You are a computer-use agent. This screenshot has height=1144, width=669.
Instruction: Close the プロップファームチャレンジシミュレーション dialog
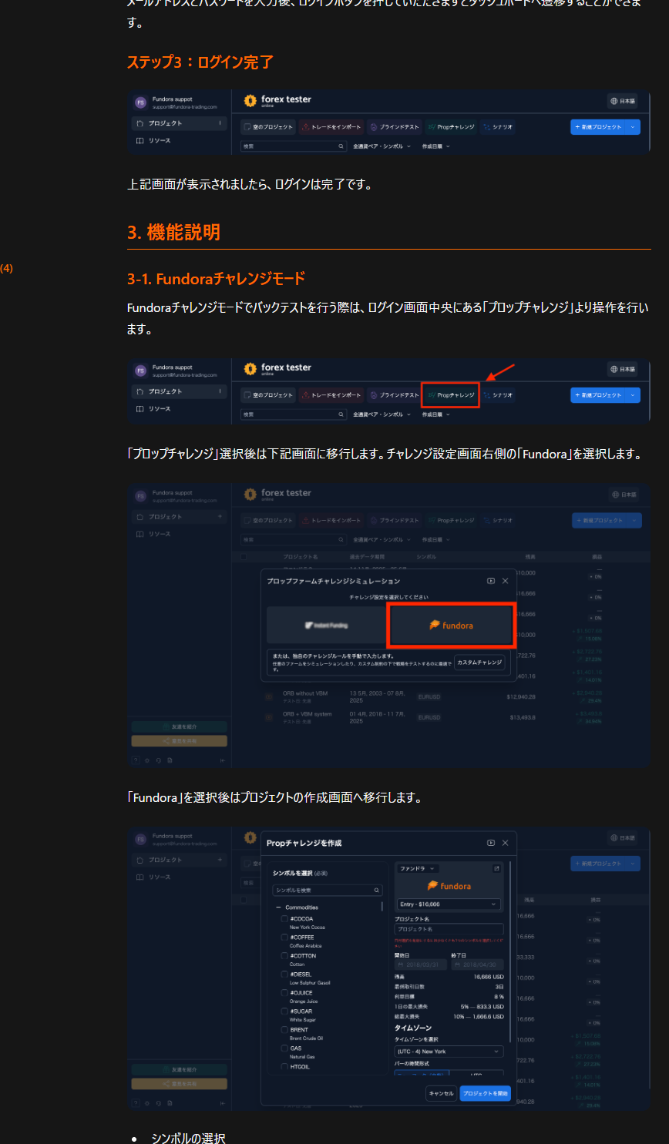click(x=506, y=581)
